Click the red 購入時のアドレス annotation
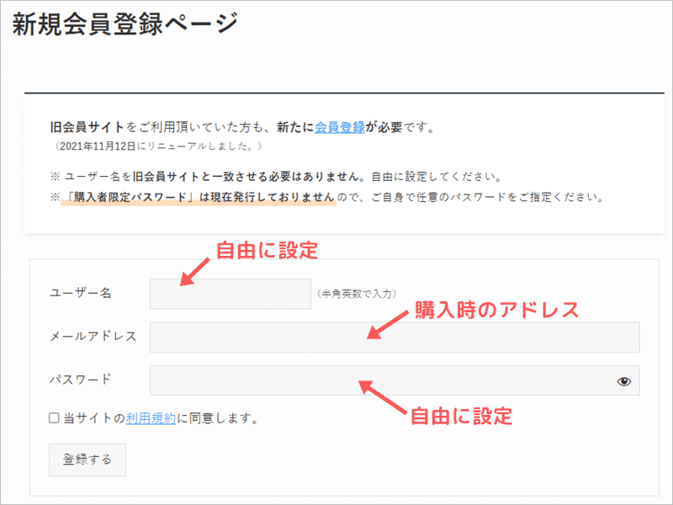The height and width of the screenshot is (505, 673). (497, 310)
